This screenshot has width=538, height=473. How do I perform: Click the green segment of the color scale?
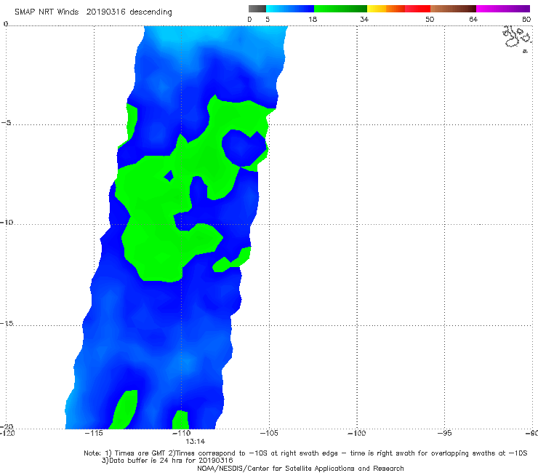click(x=340, y=9)
